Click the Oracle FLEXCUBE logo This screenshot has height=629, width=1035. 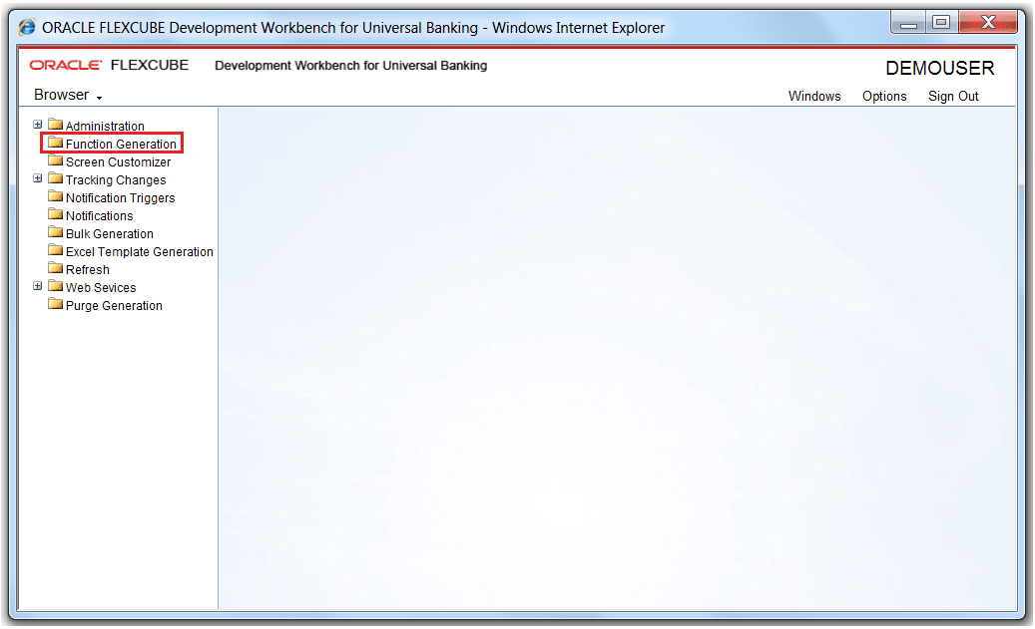109,65
